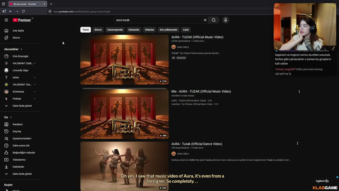
Task: Click the Tuzak thumbnail with 2:50 duration
Action: pyautogui.click(x=124, y=60)
